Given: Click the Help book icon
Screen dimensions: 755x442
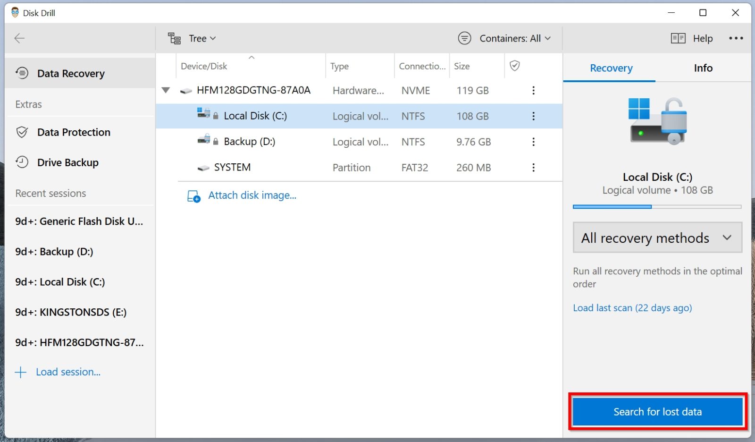Looking at the screenshot, I should [x=678, y=38].
